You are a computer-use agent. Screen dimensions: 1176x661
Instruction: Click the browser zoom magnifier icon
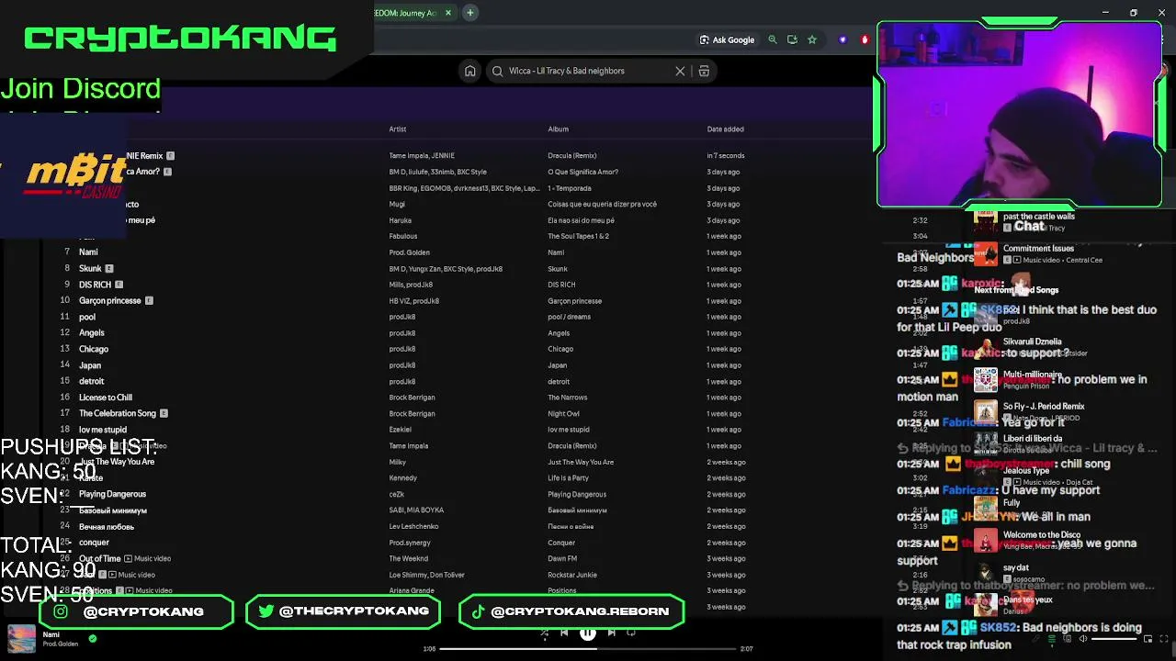pyautogui.click(x=773, y=39)
